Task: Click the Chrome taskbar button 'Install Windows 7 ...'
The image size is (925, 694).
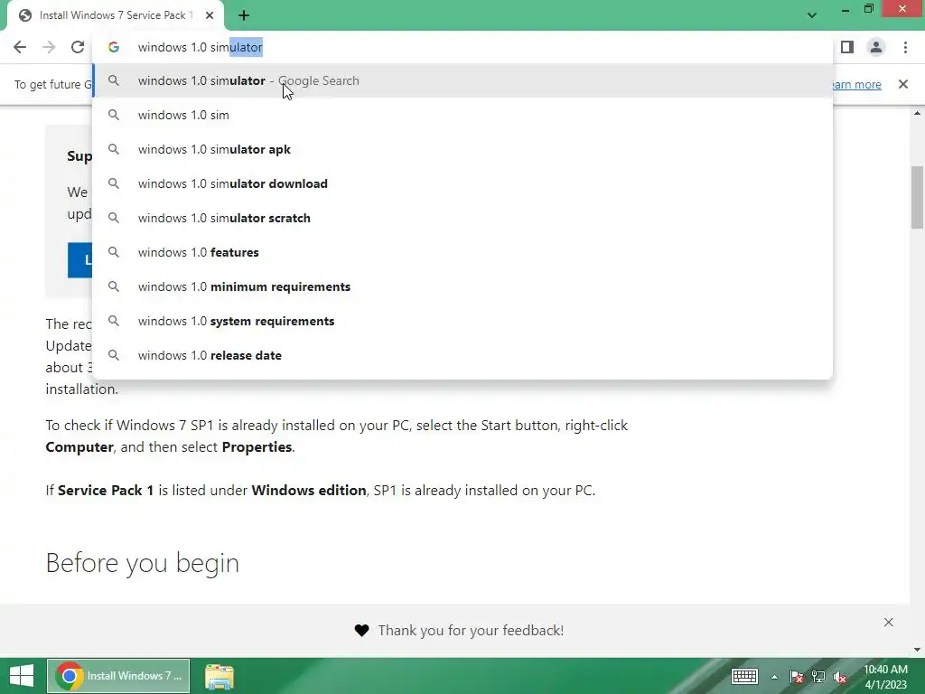Action: coord(118,676)
